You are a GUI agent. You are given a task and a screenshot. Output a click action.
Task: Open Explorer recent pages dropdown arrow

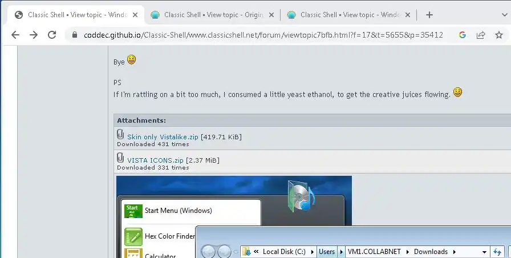236,252
